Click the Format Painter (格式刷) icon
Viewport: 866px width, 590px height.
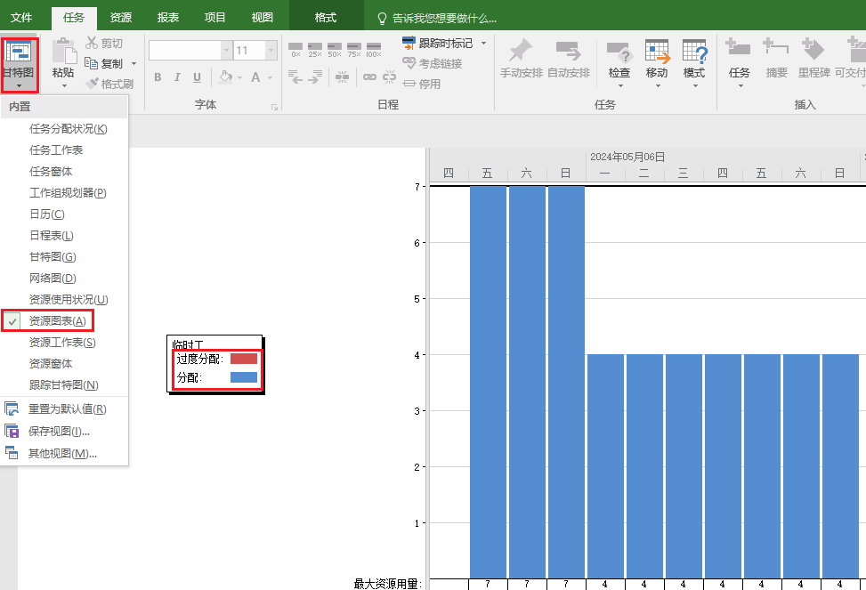pyautogui.click(x=92, y=84)
